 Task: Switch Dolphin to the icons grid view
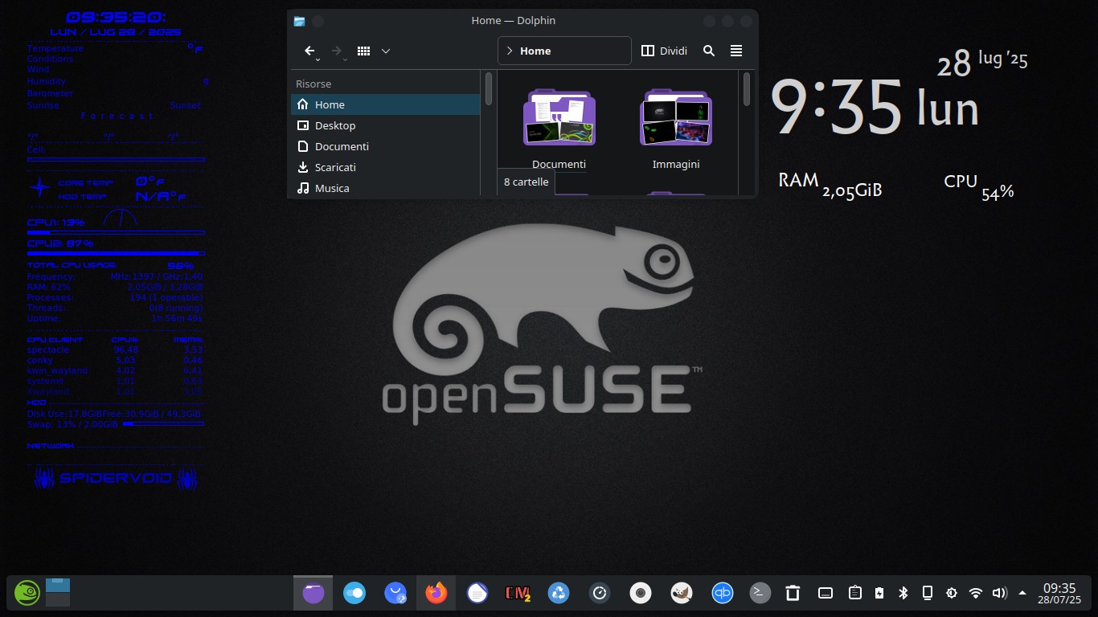point(363,51)
